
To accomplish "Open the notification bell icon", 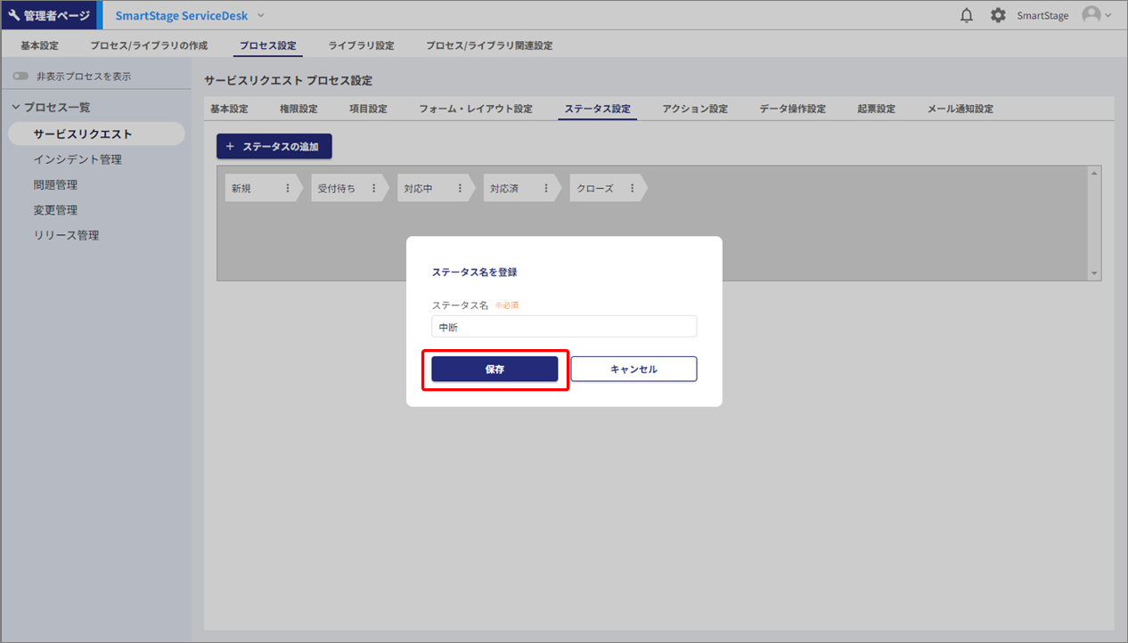I will tap(967, 15).
